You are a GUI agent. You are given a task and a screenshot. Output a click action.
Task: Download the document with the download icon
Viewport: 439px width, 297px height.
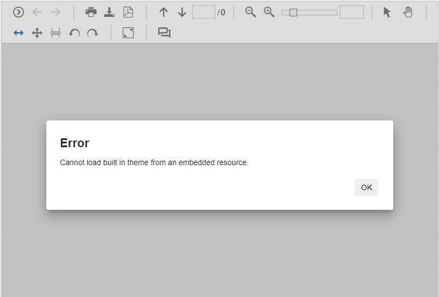point(110,12)
